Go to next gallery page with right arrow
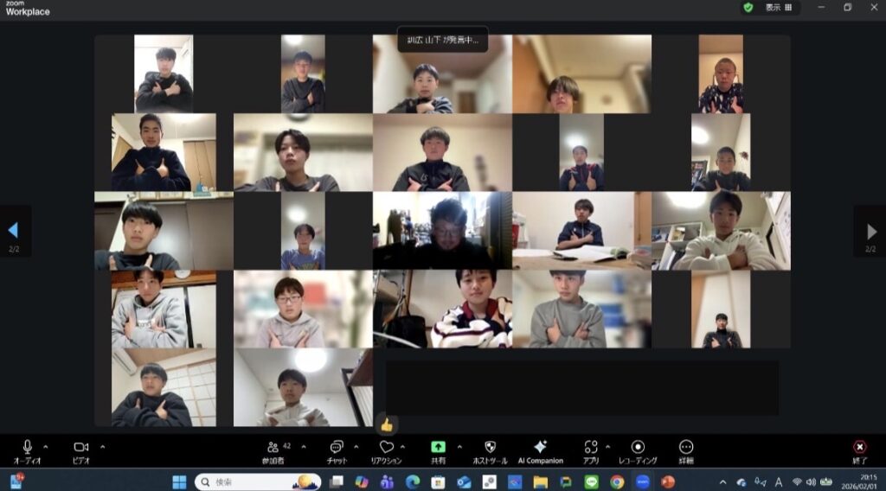Screen dimensions: 886x491 (x=870, y=231)
